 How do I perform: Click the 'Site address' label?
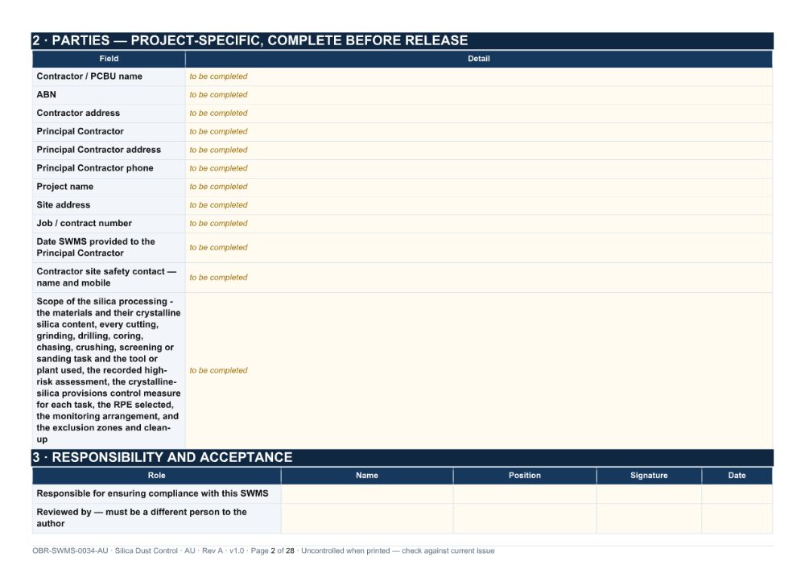(x=63, y=204)
